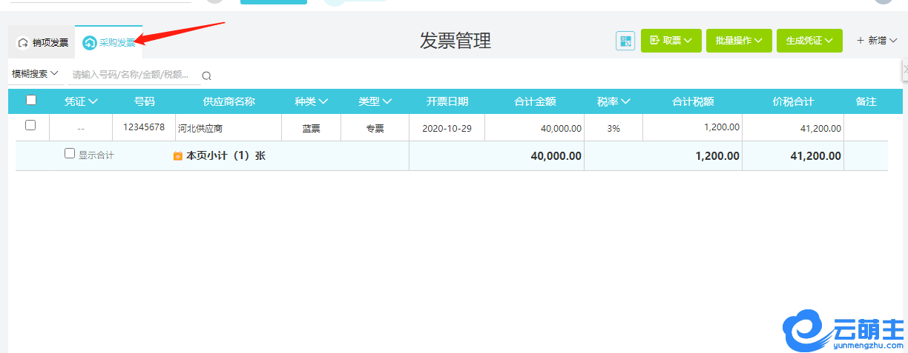908x353 pixels.
Task: Click the collapse handle on right edge
Action: click(904, 69)
